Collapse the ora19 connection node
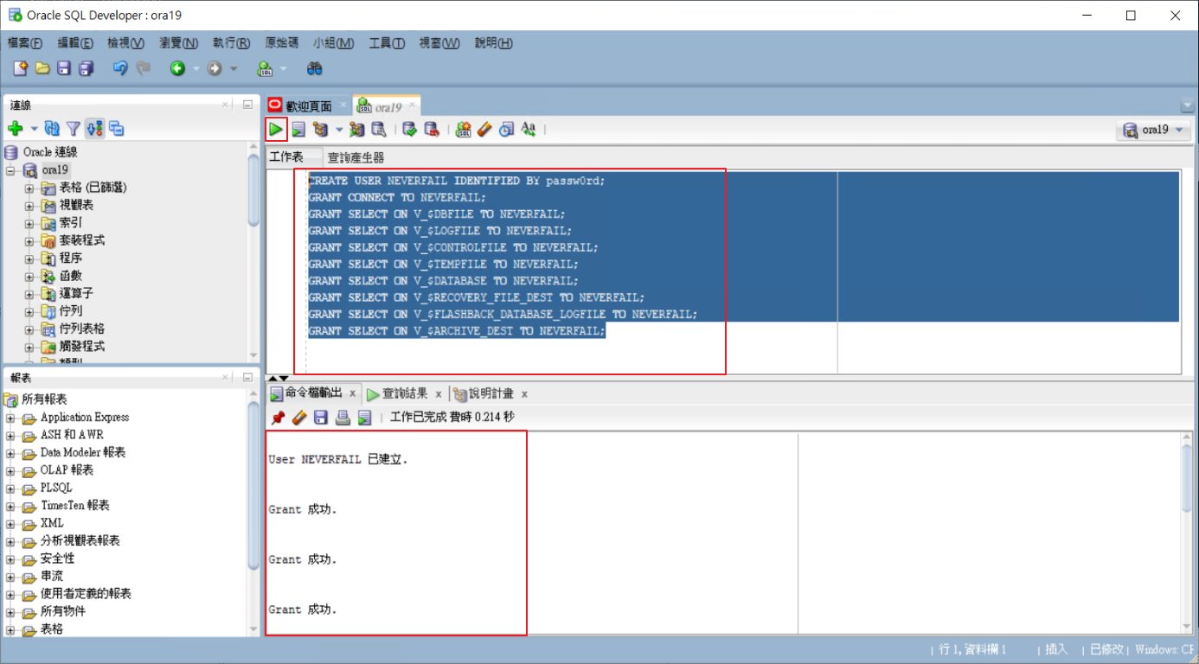Image resolution: width=1199 pixels, height=664 pixels. click(11, 169)
